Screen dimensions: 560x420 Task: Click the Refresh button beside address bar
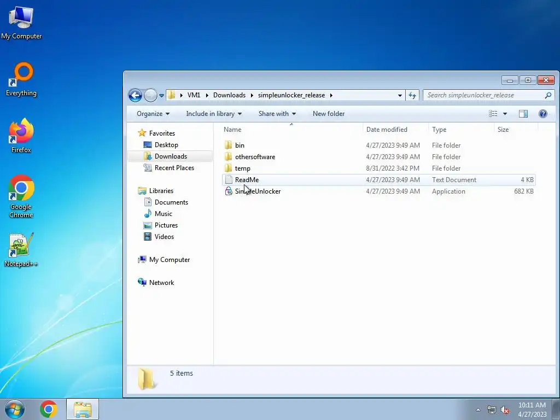coord(412,95)
